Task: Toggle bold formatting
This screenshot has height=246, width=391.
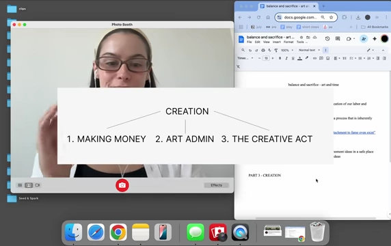Action: click(280, 58)
